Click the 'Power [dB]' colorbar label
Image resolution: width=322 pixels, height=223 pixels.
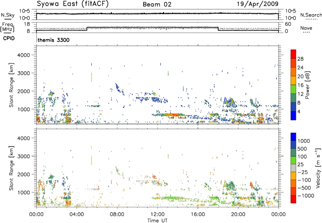point(307,85)
